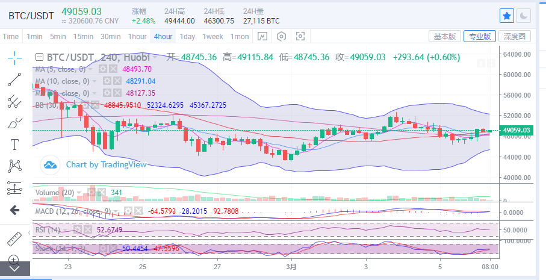Open dropdown arrow for RSI (14)

tap(66, 230)
